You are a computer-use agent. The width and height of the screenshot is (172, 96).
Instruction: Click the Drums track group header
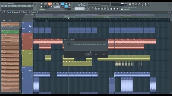(27, 69)
